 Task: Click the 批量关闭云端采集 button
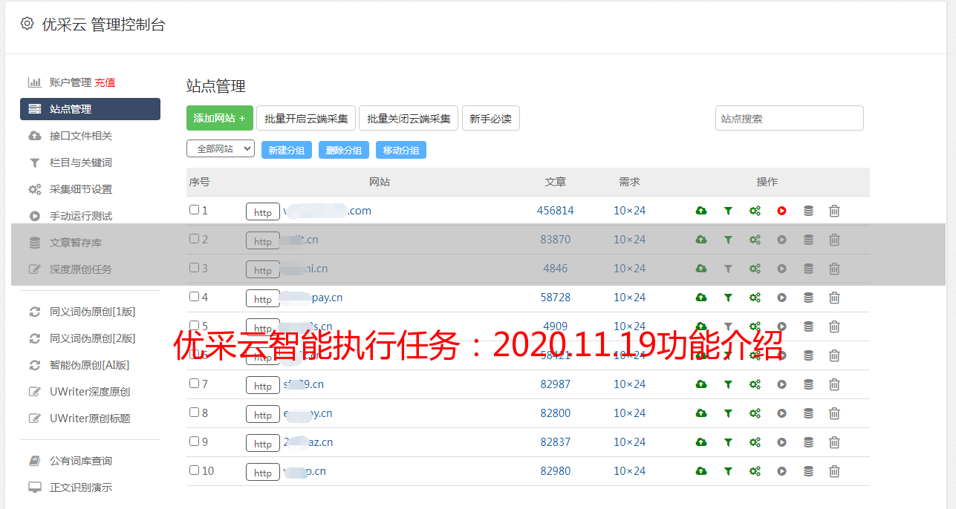(x=409, y=118)
